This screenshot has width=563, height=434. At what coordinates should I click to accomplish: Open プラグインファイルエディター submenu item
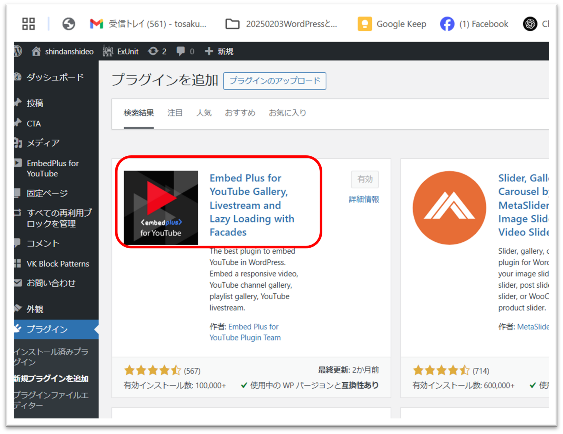[x=51, y=400]
